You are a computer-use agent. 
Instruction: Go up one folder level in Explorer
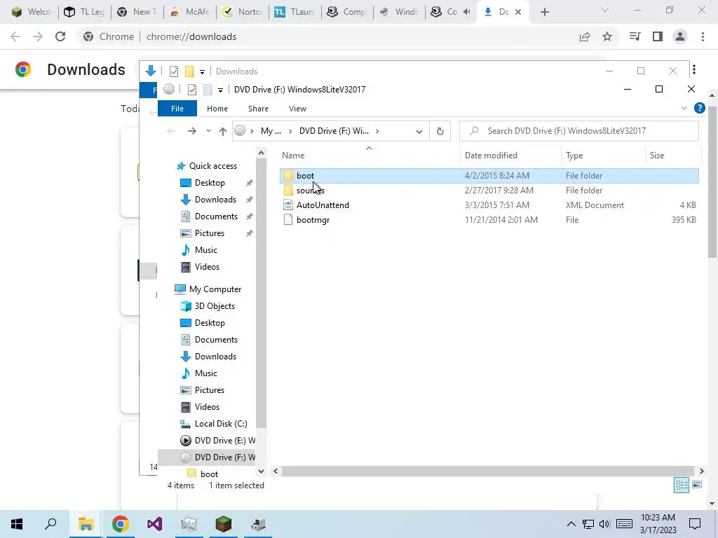click(x=223, y=131)
